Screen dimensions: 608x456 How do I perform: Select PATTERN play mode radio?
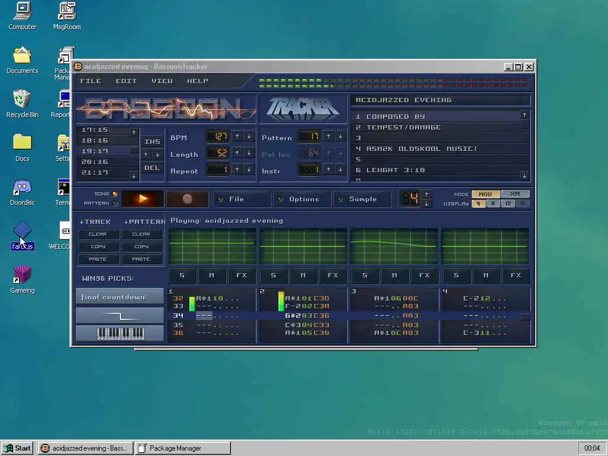coord(115,203)
